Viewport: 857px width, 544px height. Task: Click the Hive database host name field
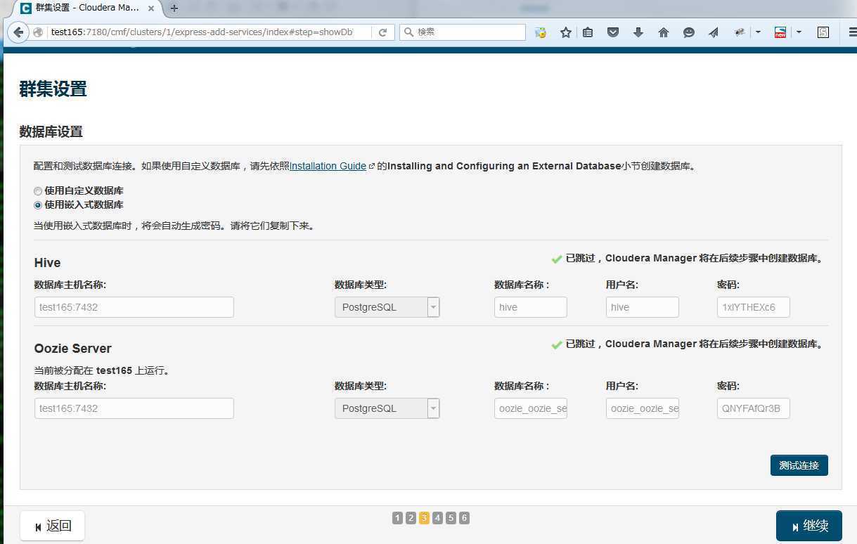134,307
